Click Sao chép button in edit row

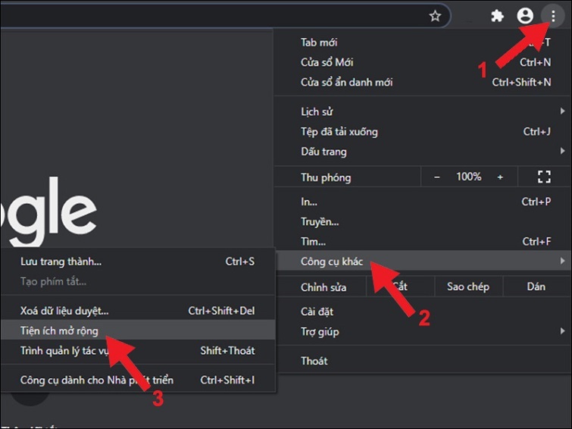467,287
